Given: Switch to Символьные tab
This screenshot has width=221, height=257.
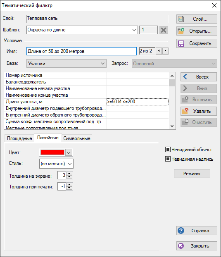Looking at the screenshot, I should (x=77, y=138).
